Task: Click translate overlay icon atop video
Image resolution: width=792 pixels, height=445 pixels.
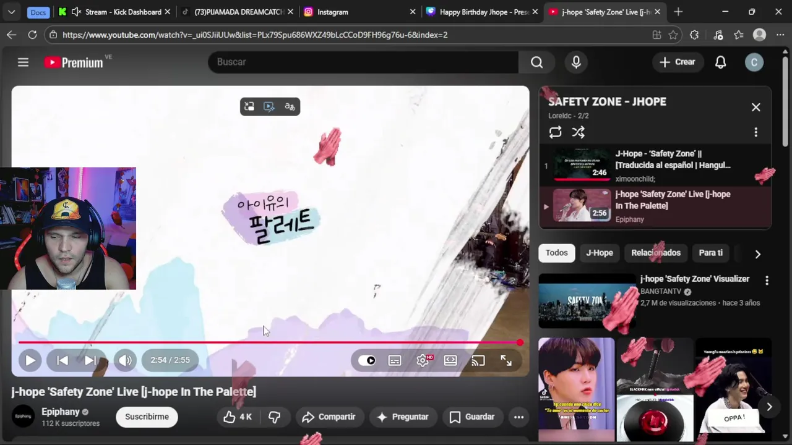Action: (x=290, y=106)
